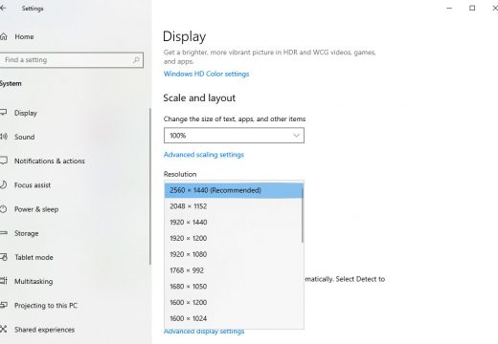Choose 1680 × 1050 resolution
Viewport: 498px width, 344px height.
click(x=233, y=287)
